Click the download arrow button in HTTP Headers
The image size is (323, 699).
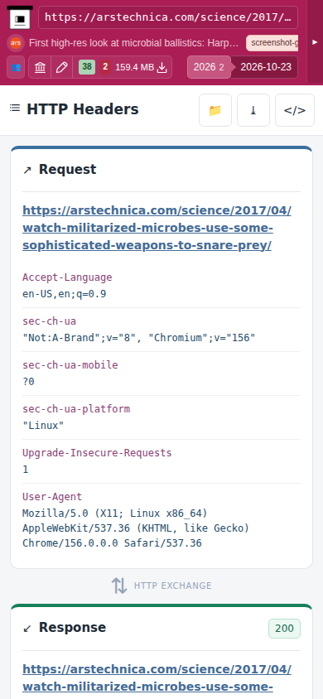click(x=253, y=110)
